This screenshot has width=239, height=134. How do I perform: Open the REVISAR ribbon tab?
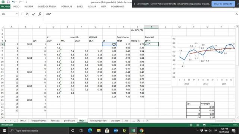[92, 7]
